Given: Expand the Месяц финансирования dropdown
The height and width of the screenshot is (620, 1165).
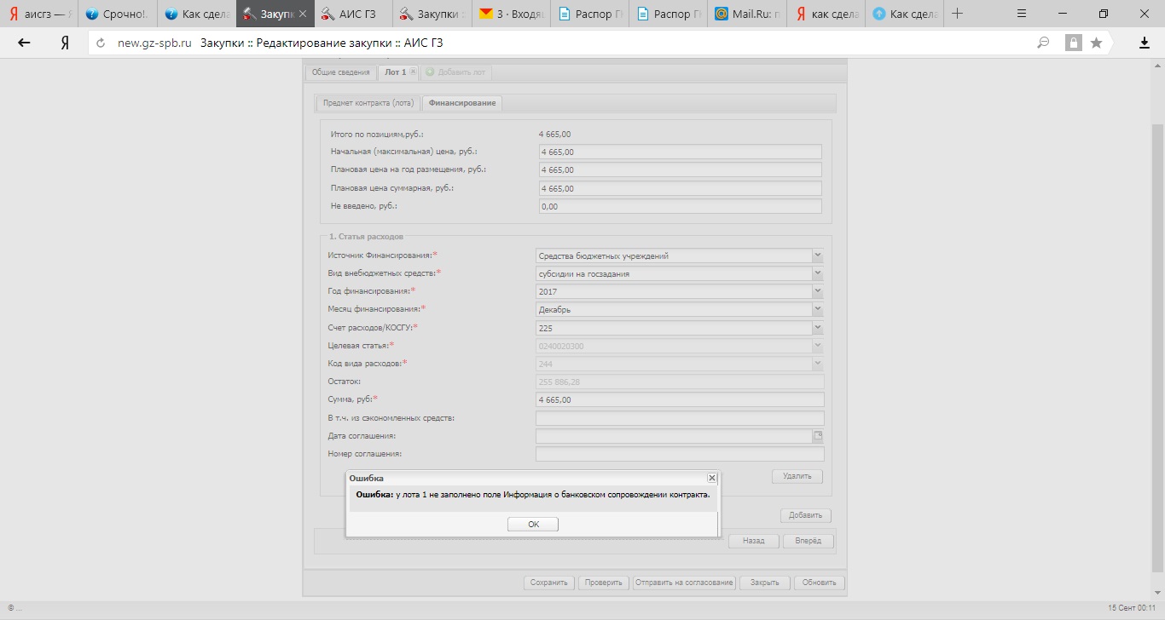Looking at the screenshot, I should (x=817, y=309).
